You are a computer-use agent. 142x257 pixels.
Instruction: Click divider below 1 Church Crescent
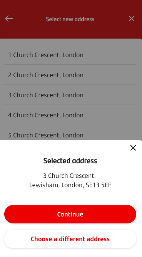pyautogui.click(x=70, y=65)
